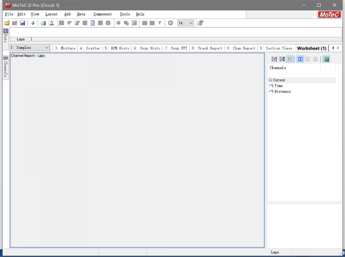Open the Edit menu
This screenshot has width=345, height=257.
pyautogui.click(x=22, y=14)
